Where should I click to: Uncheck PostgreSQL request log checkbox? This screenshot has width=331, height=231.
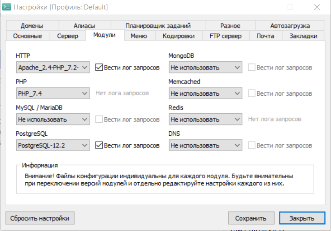coord(99,145)
